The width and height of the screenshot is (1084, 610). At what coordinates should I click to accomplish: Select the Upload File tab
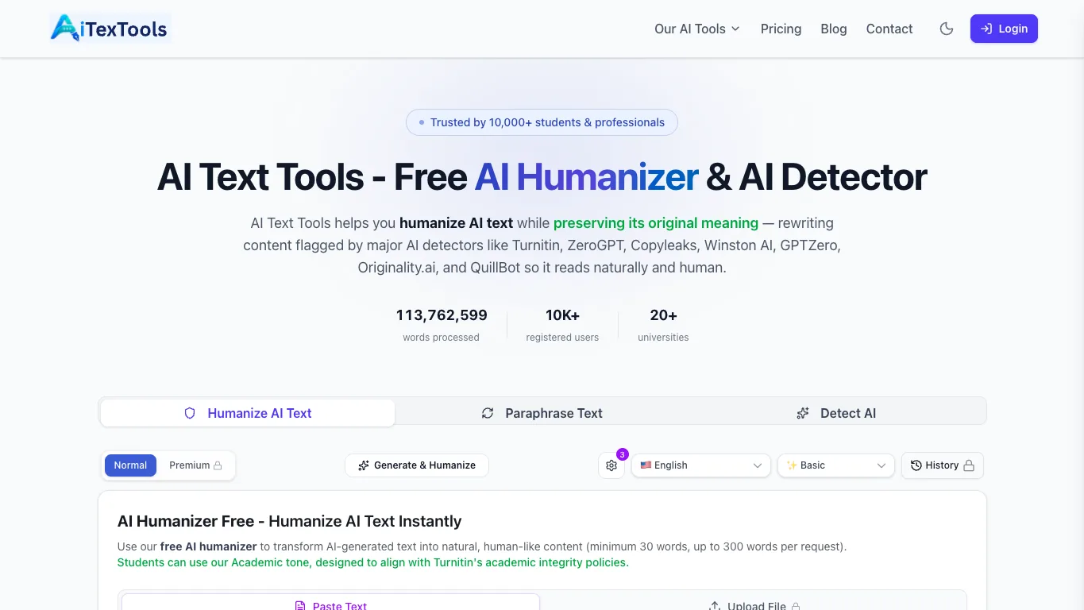click(754, 604)
